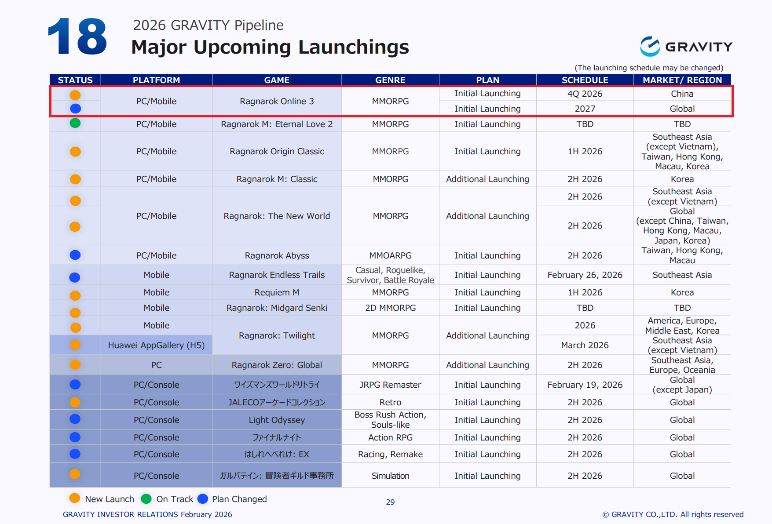Click the orange status dot for Ragnarok M: Classic
Screen dimensions: 772x524
(75, 179)
